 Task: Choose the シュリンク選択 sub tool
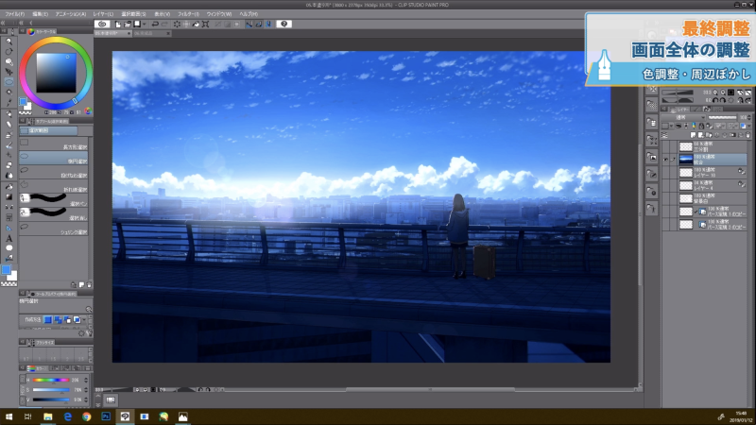[54, 228]
